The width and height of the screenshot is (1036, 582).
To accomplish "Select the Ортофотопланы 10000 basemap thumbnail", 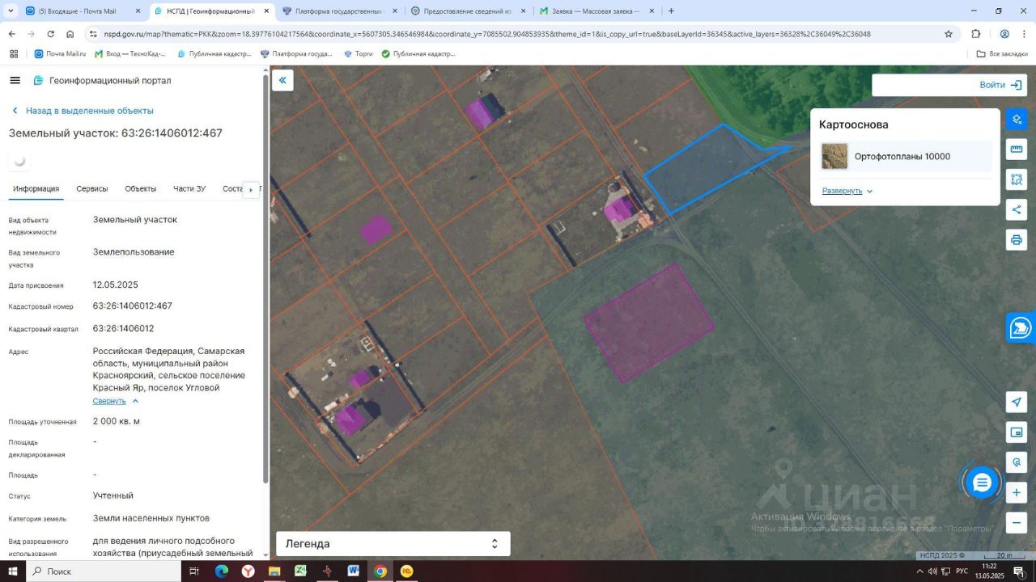I will coord(834,156).
